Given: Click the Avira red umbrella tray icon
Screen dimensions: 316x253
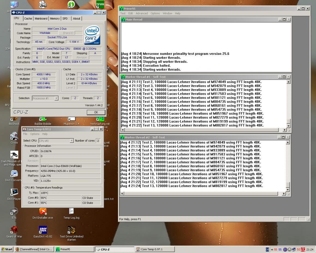Looking at the screenshot, I should point(303,249).
